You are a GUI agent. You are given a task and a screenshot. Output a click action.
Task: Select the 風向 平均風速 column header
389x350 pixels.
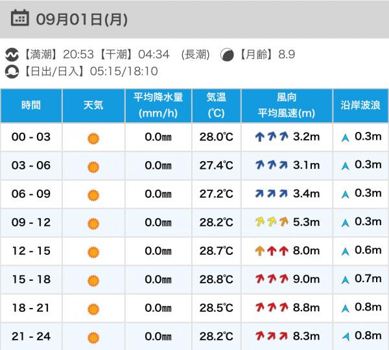(287, 105)
